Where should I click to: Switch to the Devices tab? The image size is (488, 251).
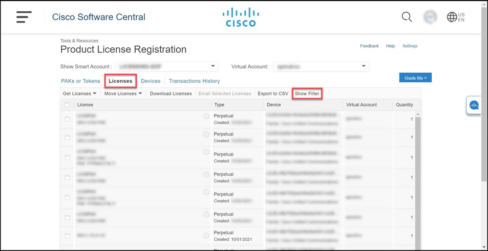150,81
